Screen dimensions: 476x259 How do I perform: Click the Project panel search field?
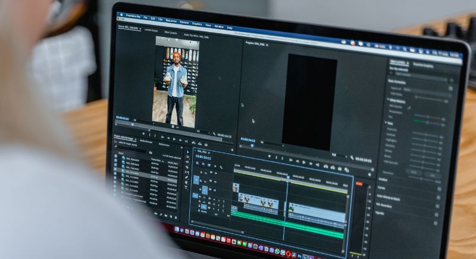[x=131, y=149]
